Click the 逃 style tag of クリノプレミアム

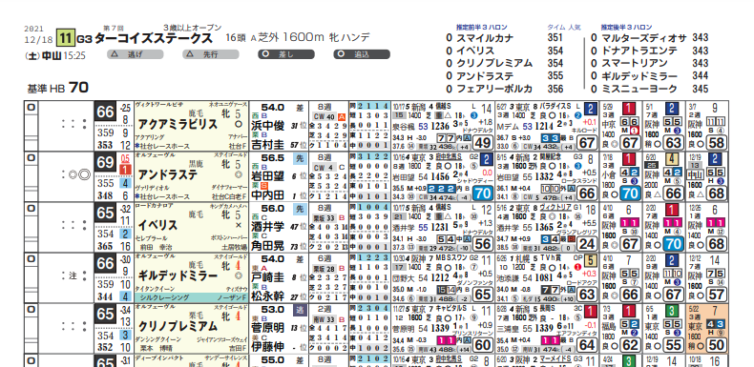point(299,311)
